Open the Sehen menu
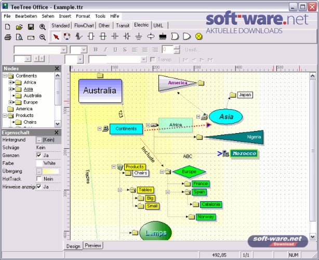Screen dimensions: 319x260 tap(48, 16)
